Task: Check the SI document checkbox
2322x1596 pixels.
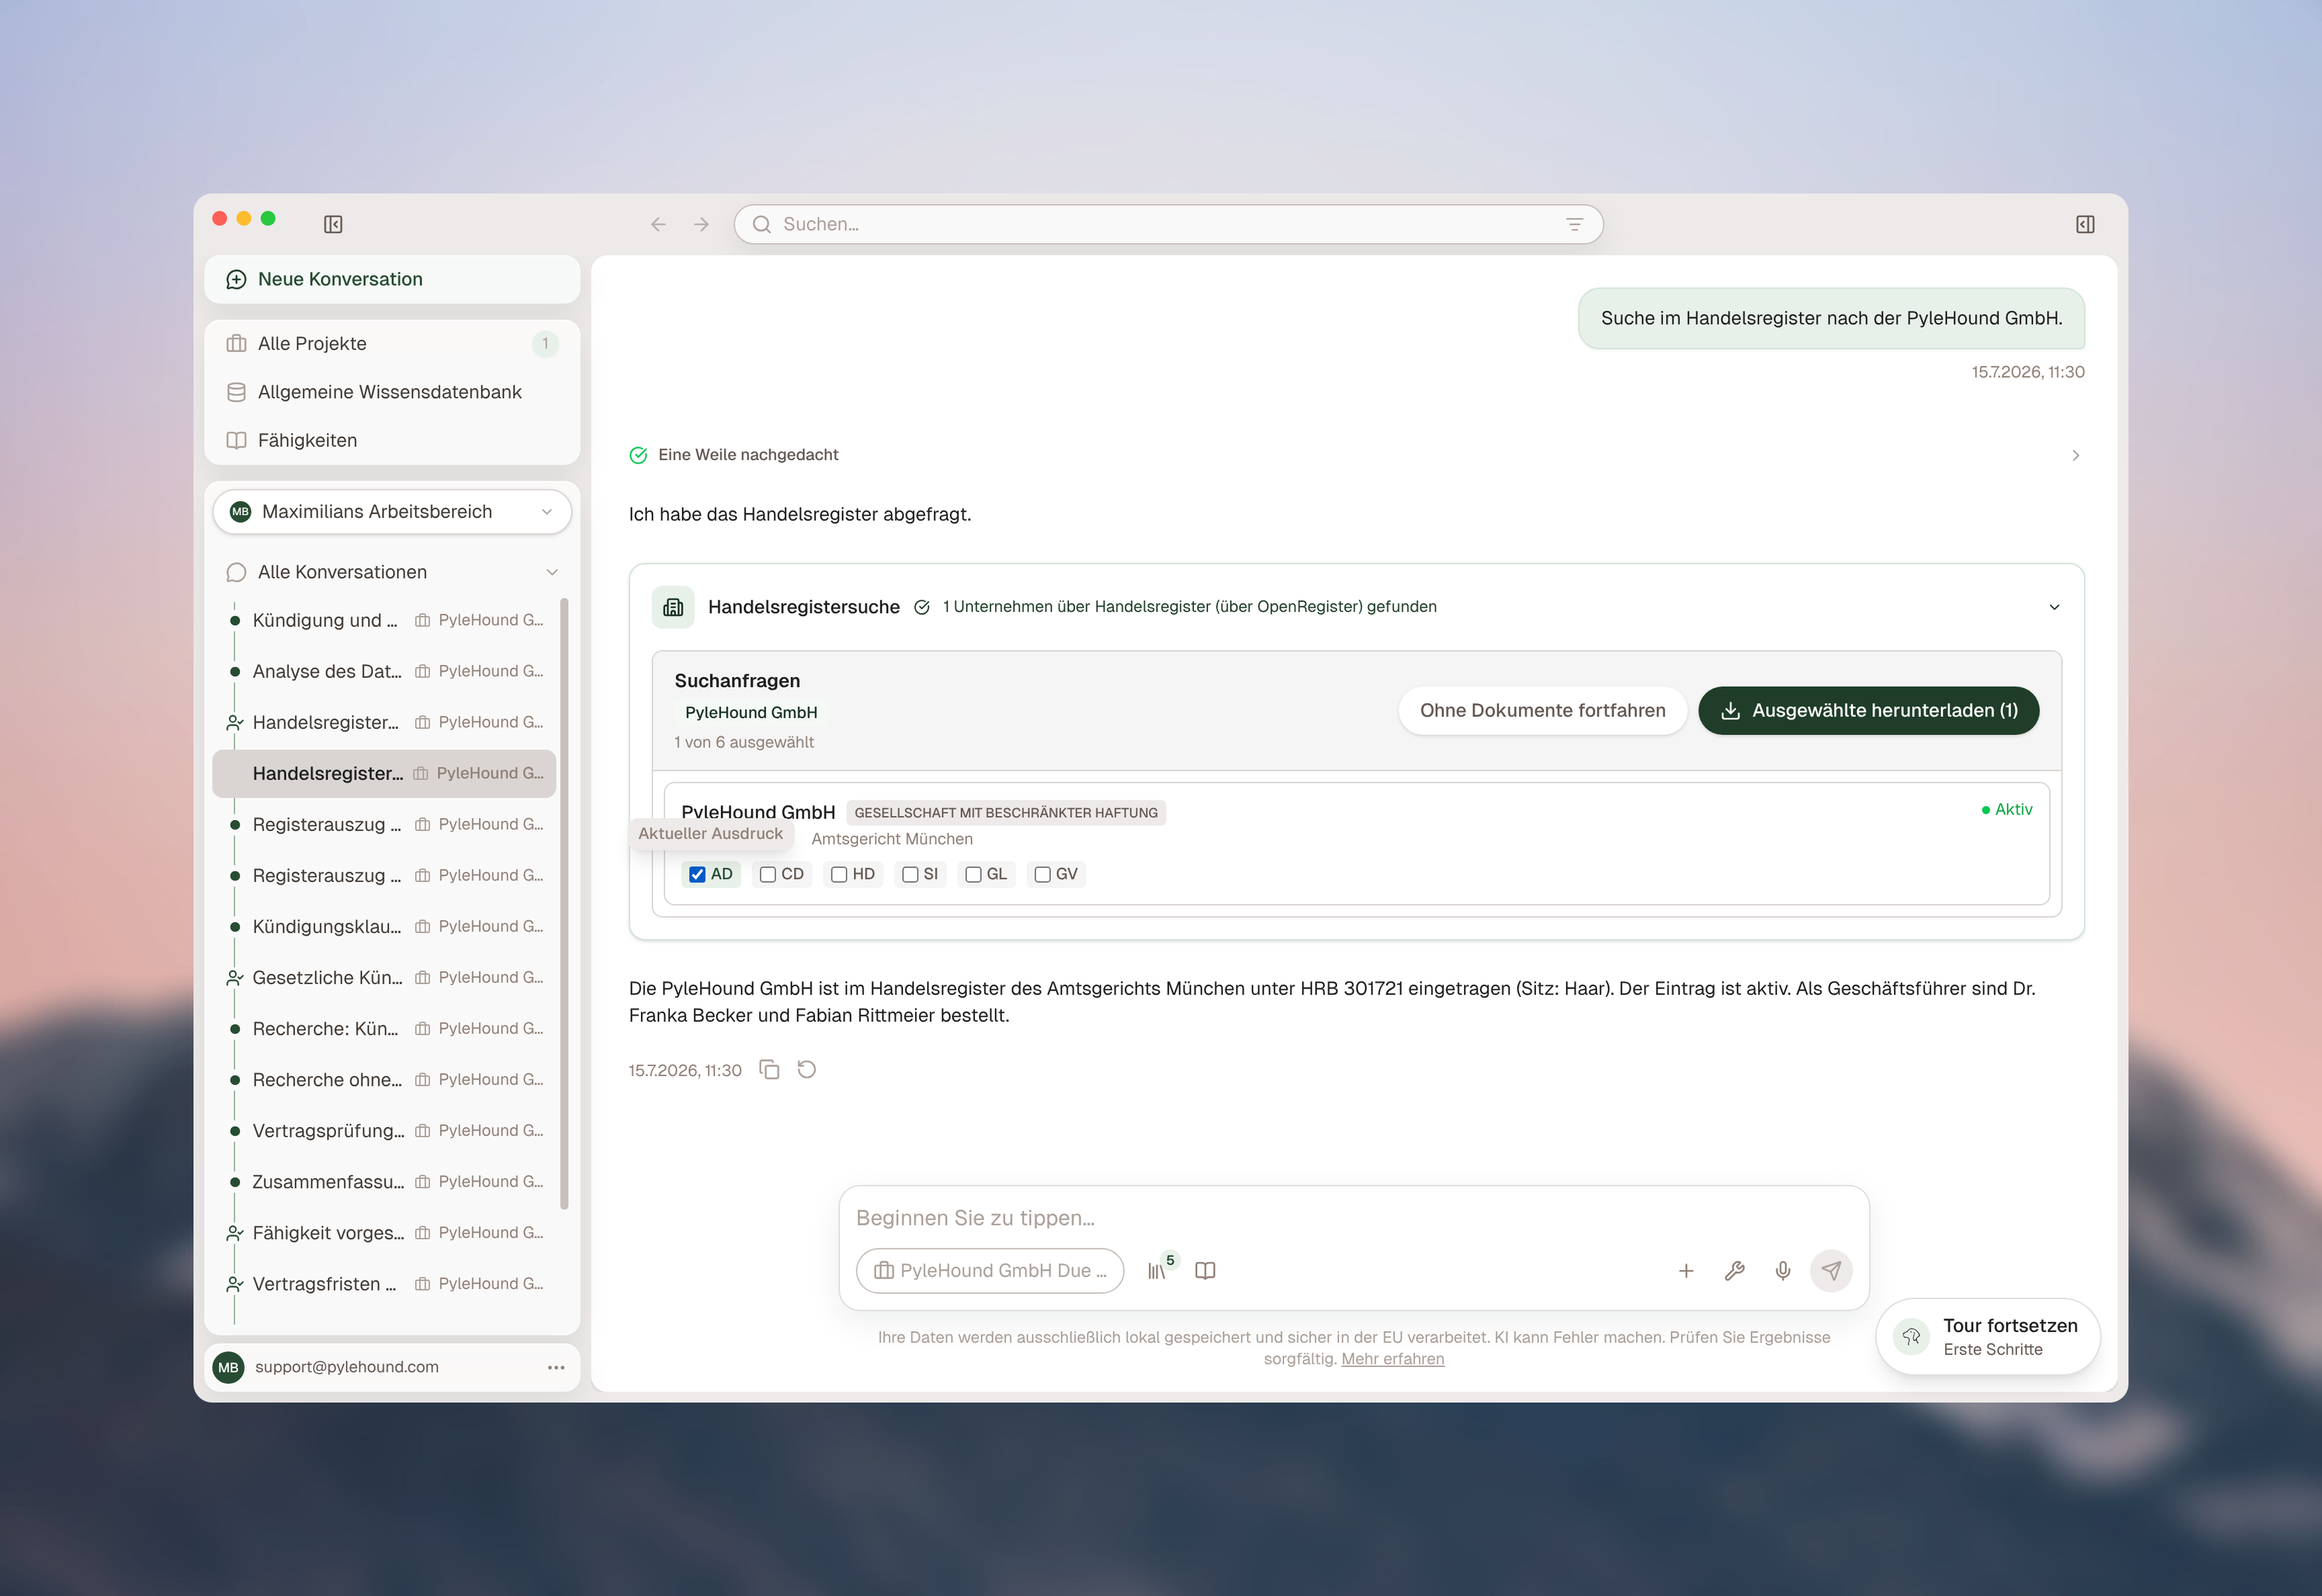Action: [910, 874]
